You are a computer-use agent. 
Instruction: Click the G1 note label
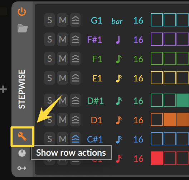[97, 20]
